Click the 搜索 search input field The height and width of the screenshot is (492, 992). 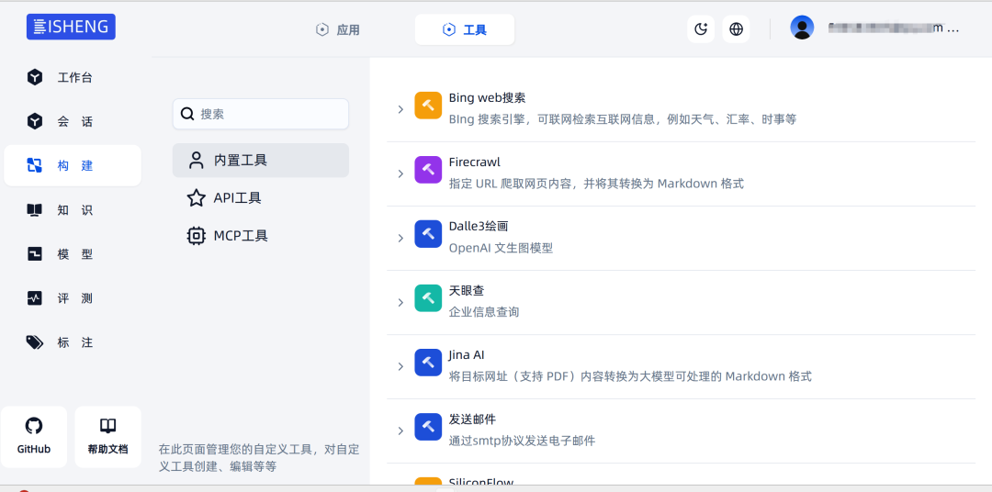point(261,114)
